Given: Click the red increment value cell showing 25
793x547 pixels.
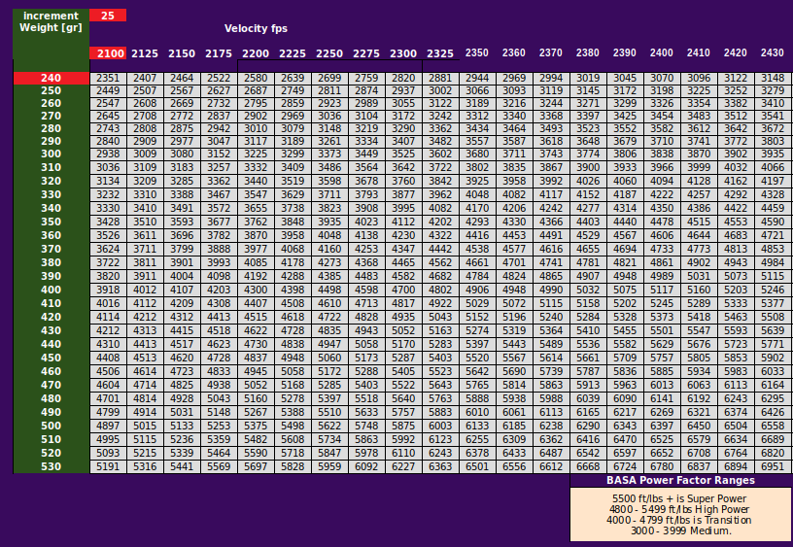Looking at the screenshot, I should click(107, 16).
